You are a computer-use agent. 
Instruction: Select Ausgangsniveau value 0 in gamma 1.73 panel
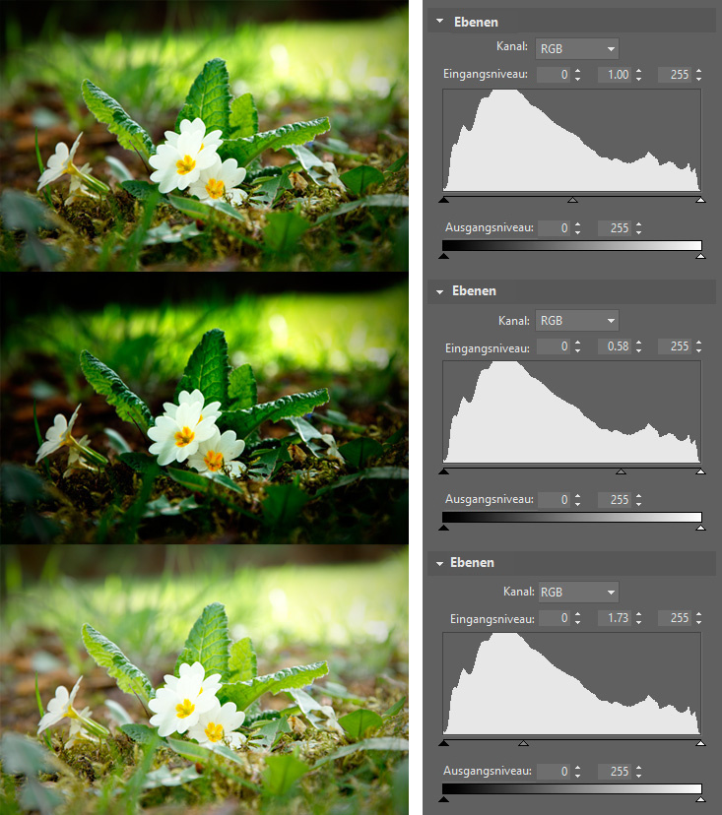(554, 772)
